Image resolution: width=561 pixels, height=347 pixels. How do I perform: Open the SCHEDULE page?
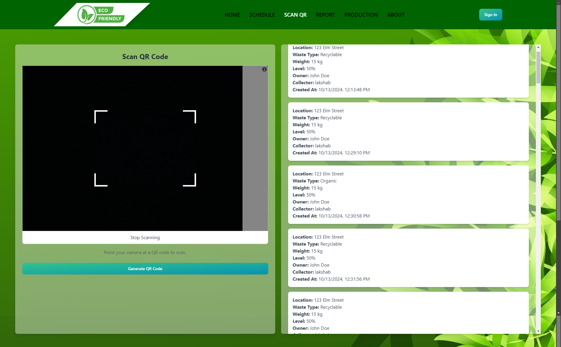pyautogui.click(x=262, y=15)
